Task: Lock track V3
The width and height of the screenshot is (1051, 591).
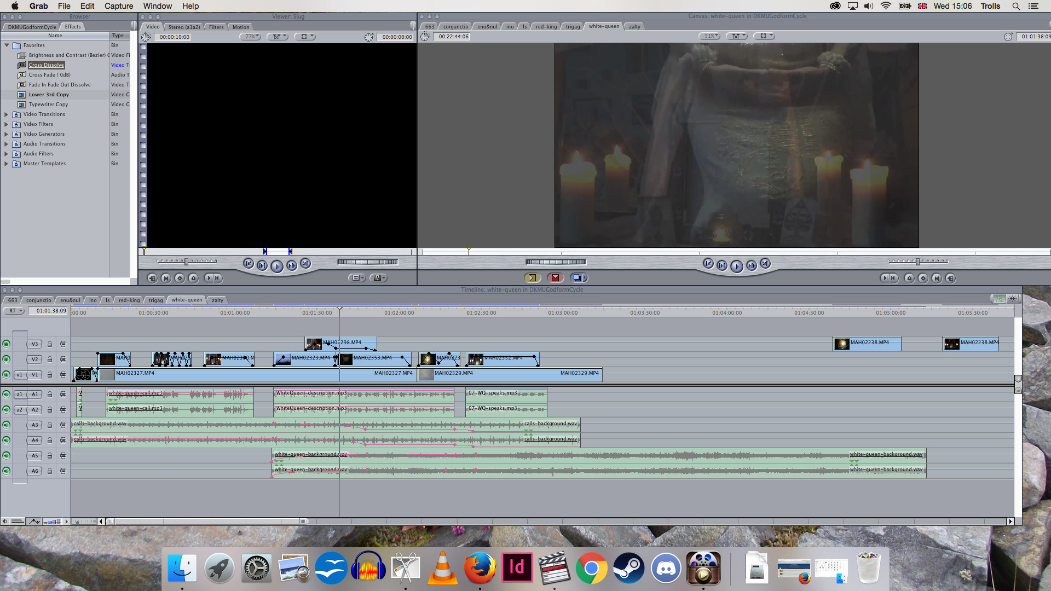Action: [x=49, y=344]
